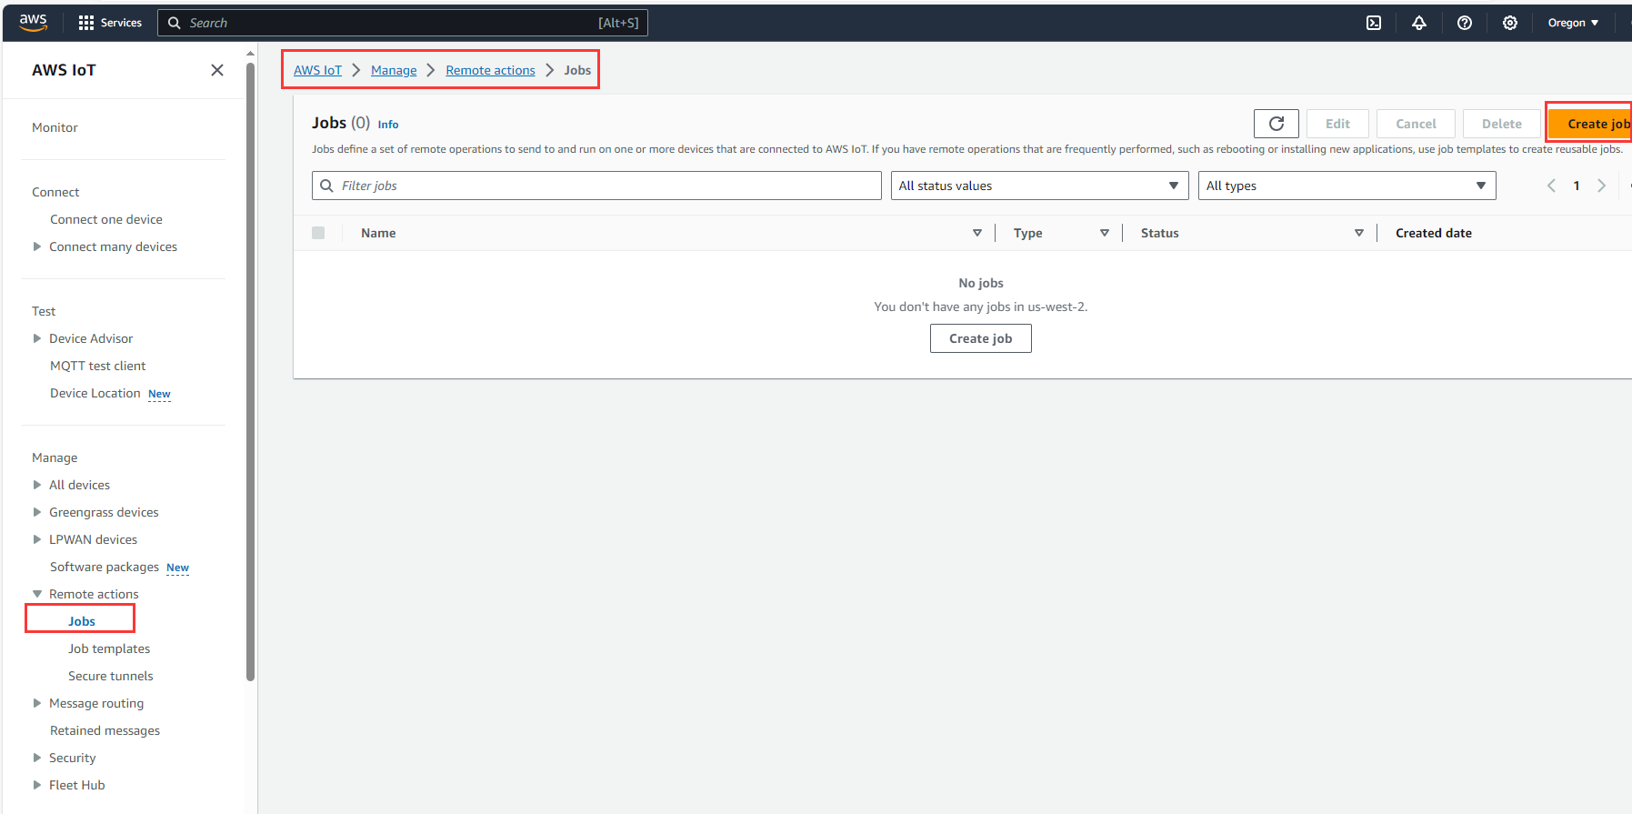Screen dimensions: 1632x814
Task: Close the AWS IoT side navigation
Action: tap(217, 70)
